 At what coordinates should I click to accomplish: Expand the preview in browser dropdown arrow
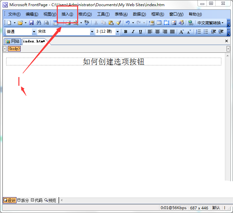(x=81, y=23)
